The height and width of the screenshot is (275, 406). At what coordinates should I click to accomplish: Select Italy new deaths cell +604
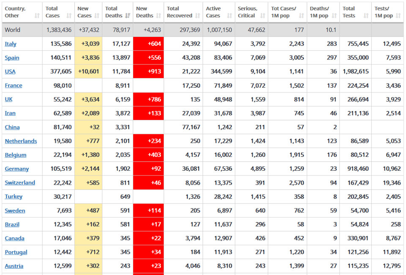[x=148, y=44]
